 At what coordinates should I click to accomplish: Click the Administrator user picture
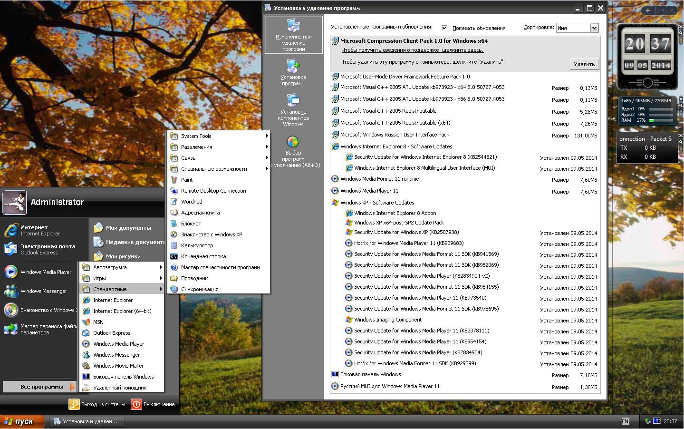15,203
